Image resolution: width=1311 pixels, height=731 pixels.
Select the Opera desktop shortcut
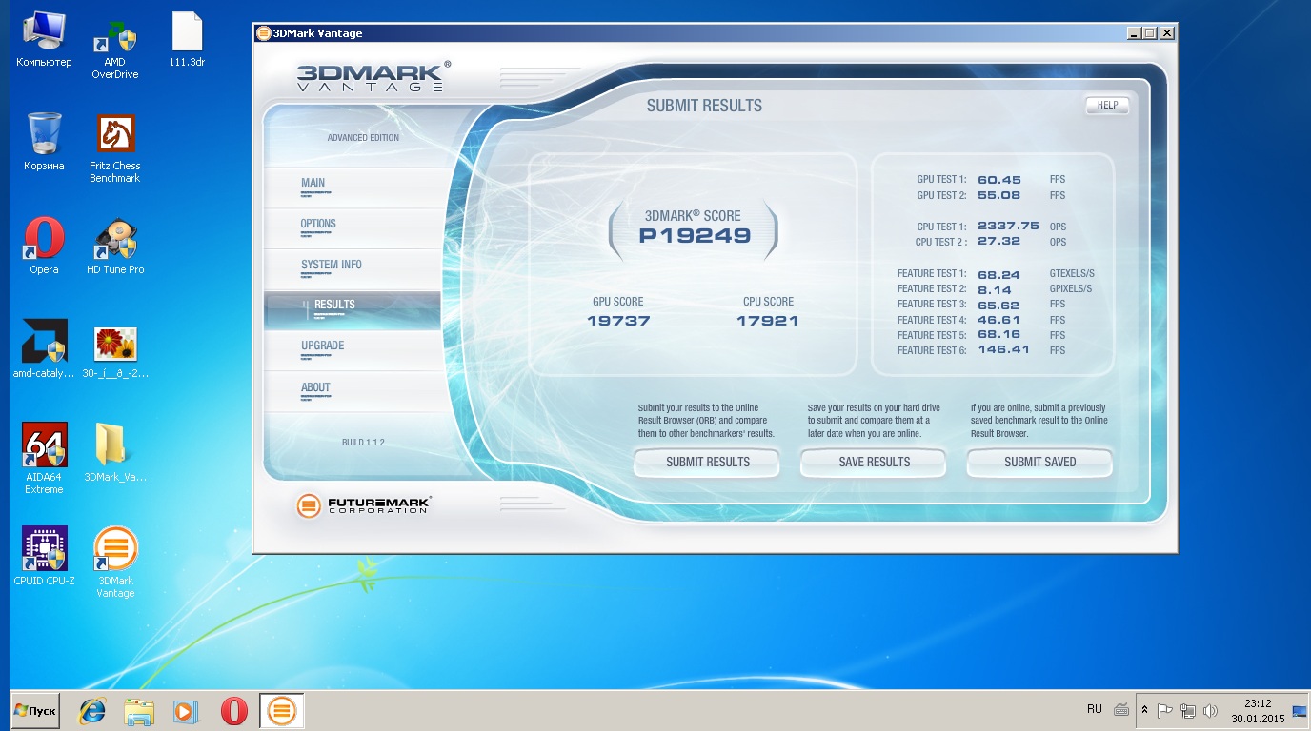44,246
